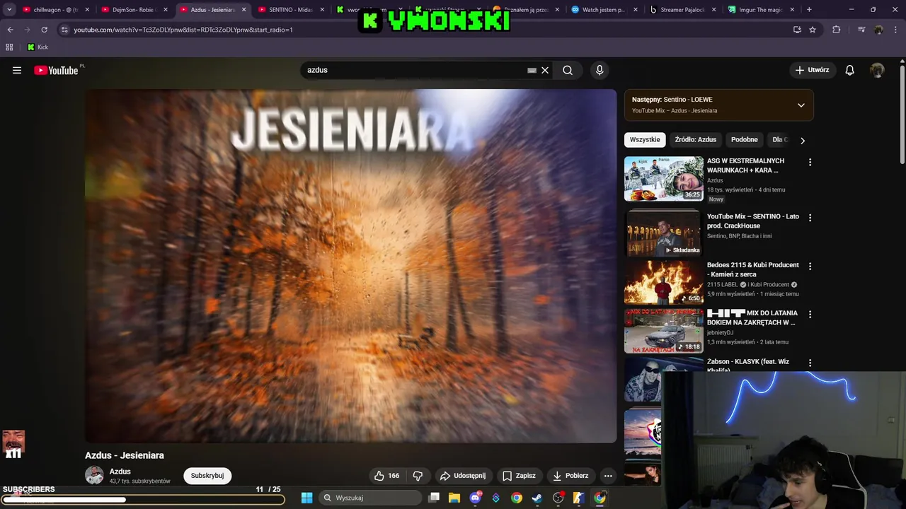Switch to the 'chillwagon' browser tab
Screen dimensions: 906x509
click(x=55, y=10)
